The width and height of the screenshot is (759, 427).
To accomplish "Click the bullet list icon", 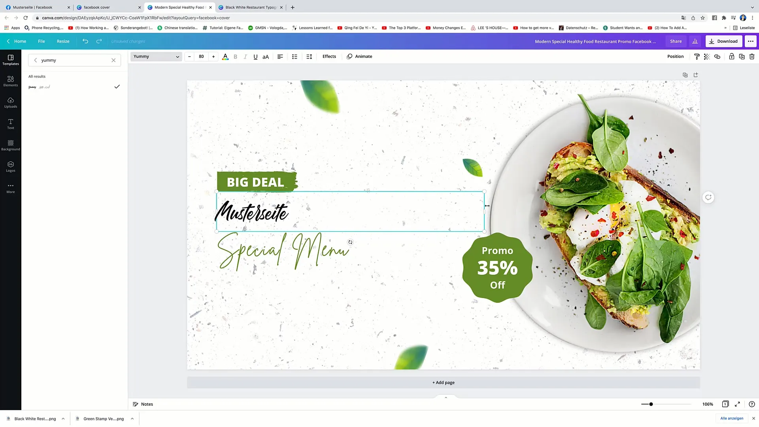I will pos(295,56).
